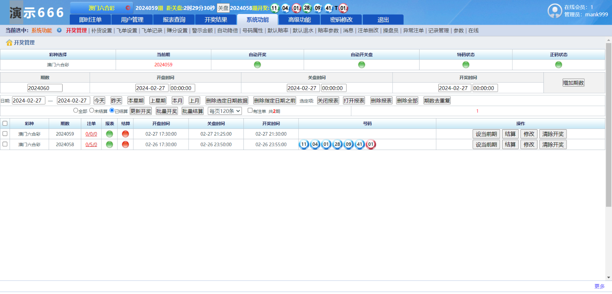This screenshot has width=612, height=294.
Task: Click ball 28 in the 2024058 row
Action: pyautogui.click(x=337, y=144)
